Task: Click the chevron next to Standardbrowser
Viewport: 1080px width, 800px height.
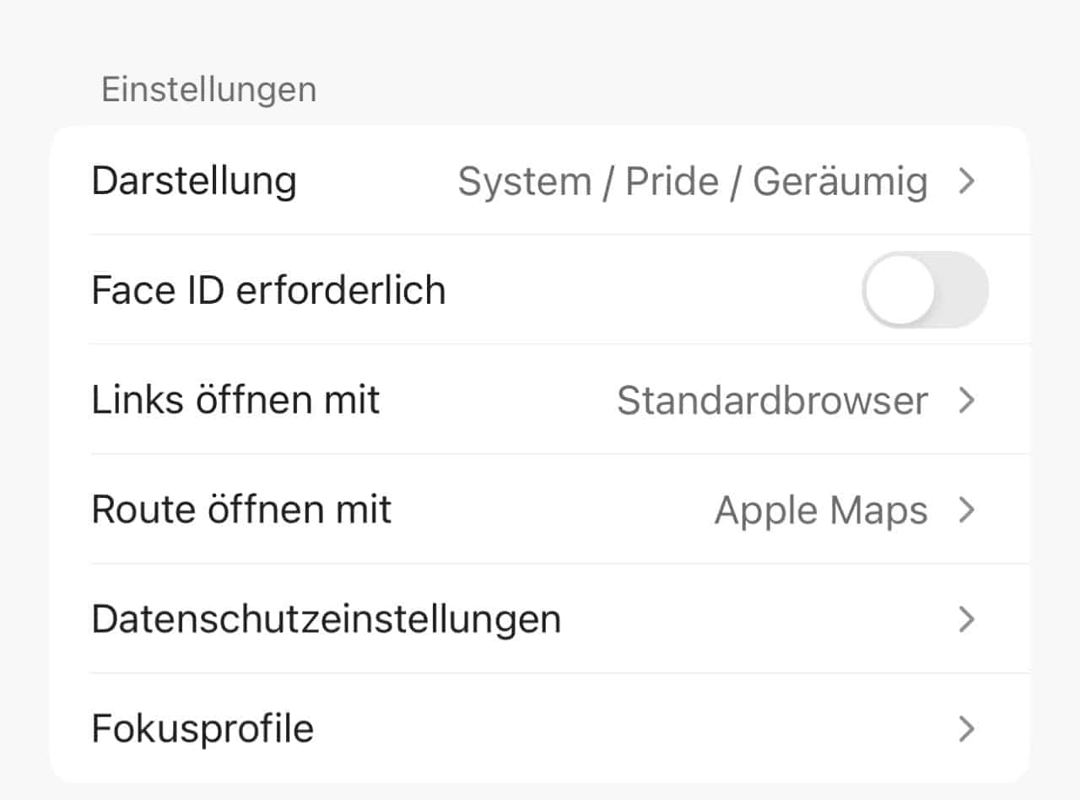Action: (x=967, y=401)
